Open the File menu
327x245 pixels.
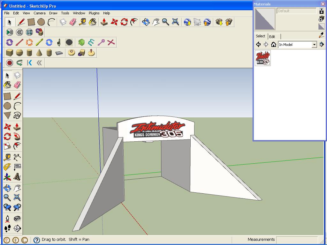coord(7,13)
